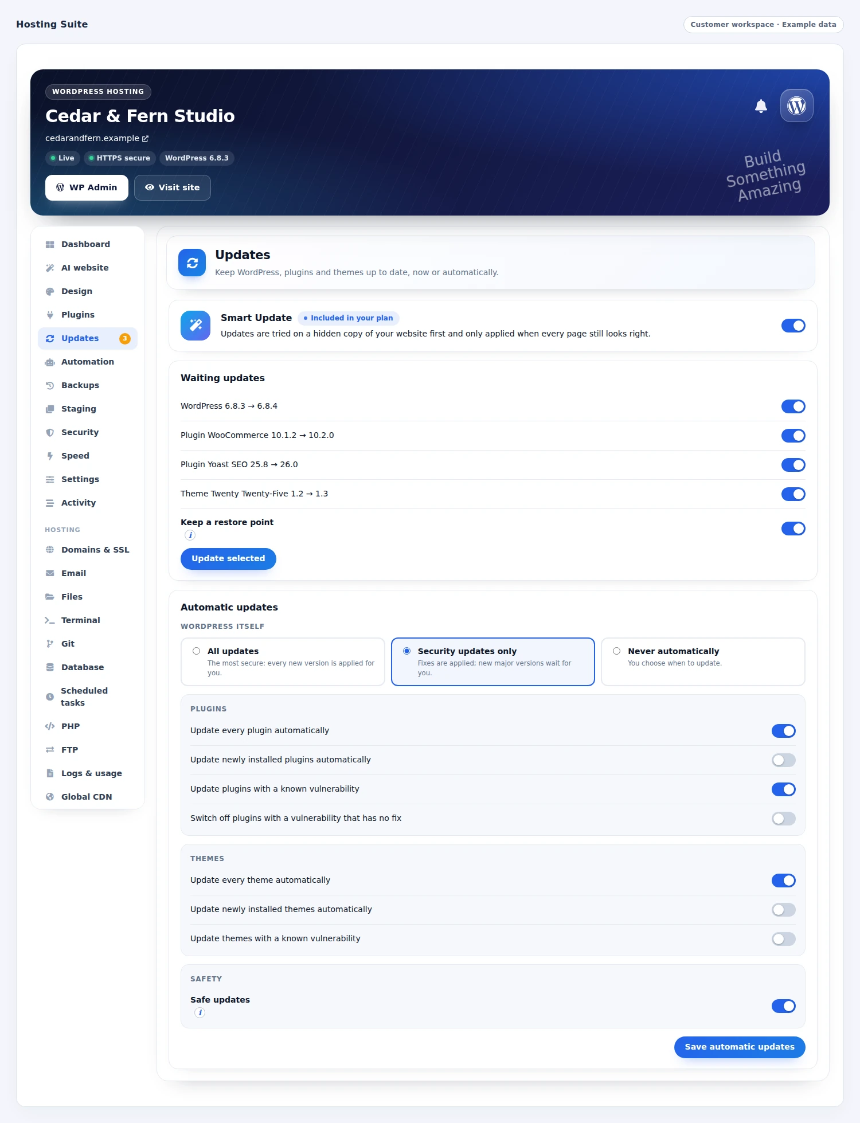
Task: Navigate to Scheduled tasks
Action: click(x=88, y=697)
